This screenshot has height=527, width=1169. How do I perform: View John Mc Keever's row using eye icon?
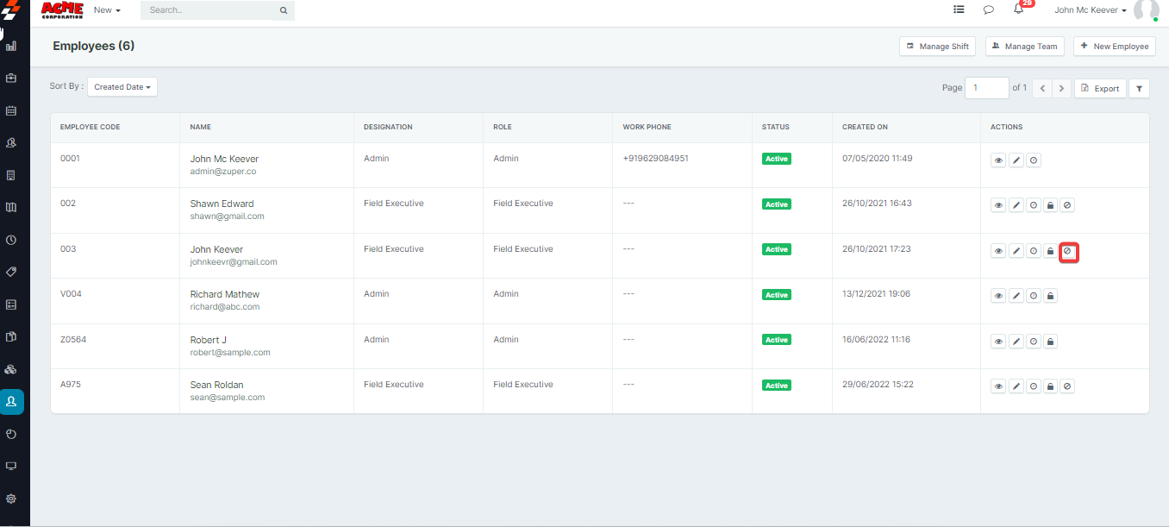[x=998, y=160]
